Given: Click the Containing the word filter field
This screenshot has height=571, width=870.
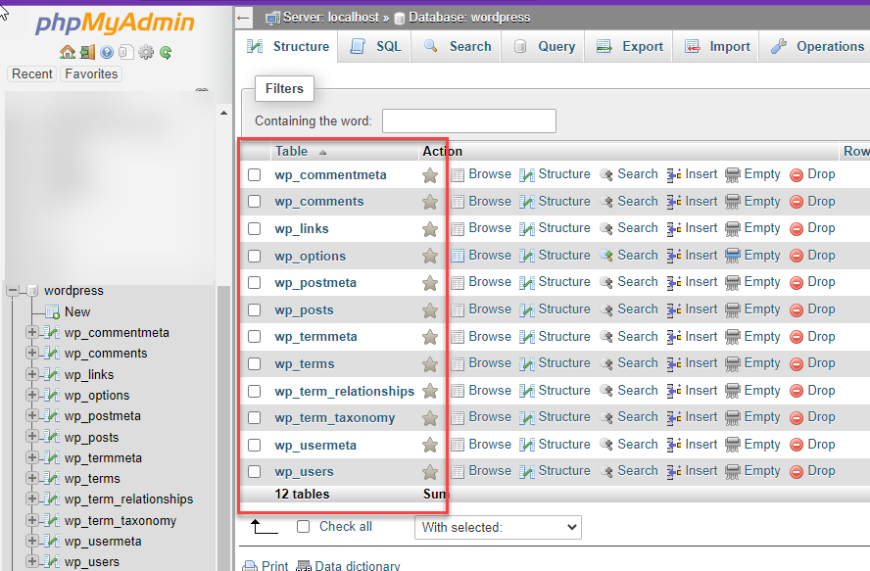Looking at the screenshot, I should 468,121.
